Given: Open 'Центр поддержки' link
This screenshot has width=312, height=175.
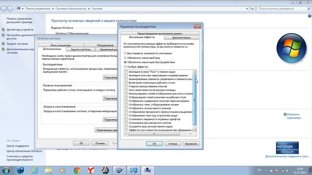Looking at the screenshot, I should point(18,146).
